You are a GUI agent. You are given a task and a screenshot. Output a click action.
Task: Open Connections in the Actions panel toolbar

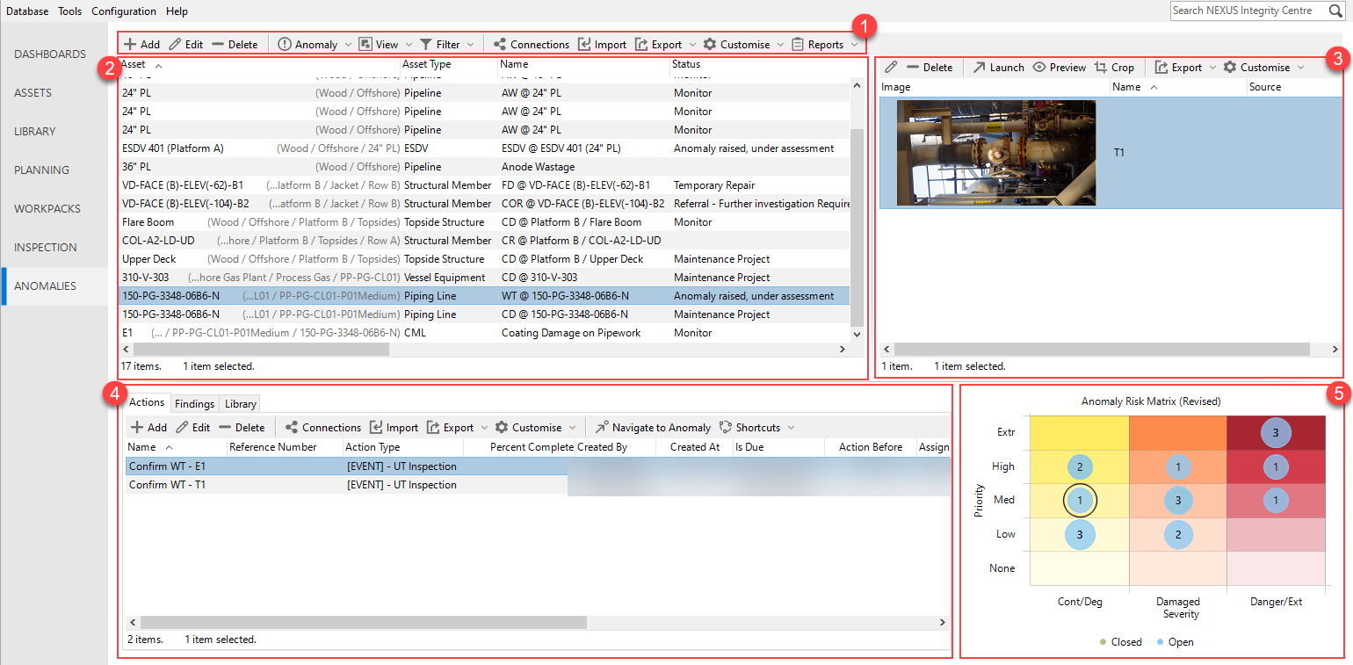pos(322,428)
